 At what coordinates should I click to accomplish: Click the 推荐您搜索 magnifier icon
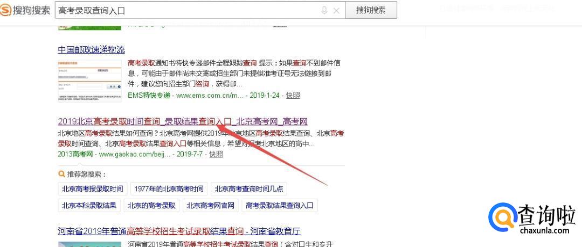(61, 174)
